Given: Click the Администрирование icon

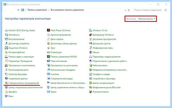Looking at the screenshot, I should (x=48, y=35).
